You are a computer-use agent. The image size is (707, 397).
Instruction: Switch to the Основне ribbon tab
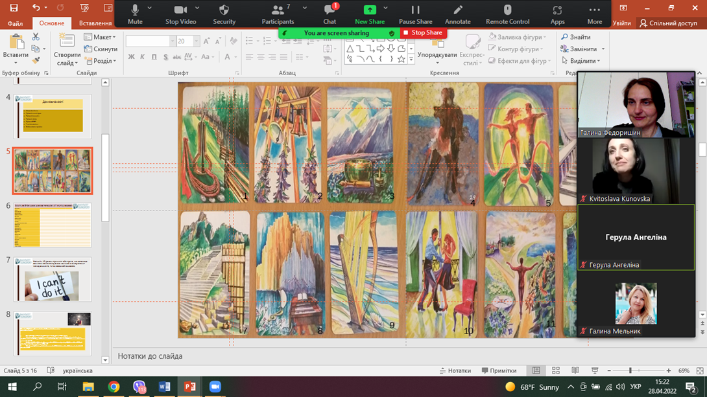point(52,23)
